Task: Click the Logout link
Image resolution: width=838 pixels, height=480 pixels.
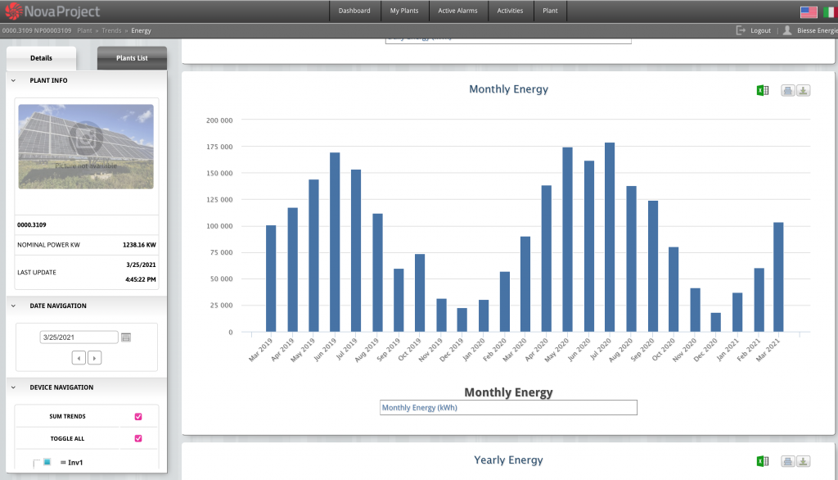Action: pyautogui.click(x=760, y=30)
